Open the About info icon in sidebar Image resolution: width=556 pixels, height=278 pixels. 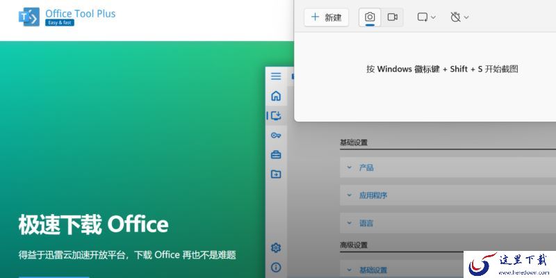tap(276, 267)
